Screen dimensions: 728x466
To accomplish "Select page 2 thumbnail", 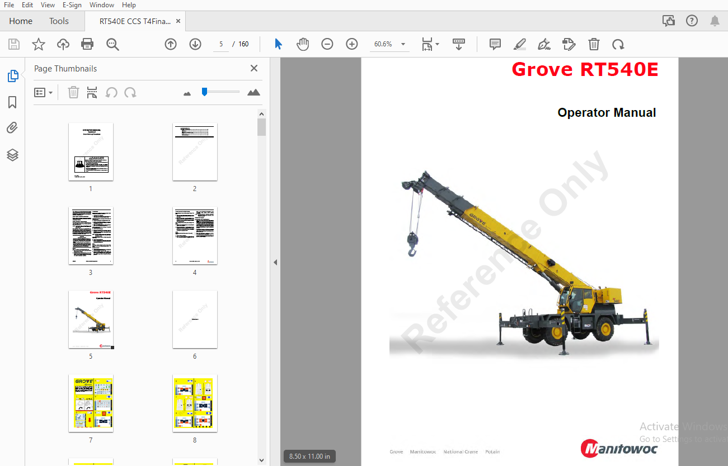I will (195, 151).
